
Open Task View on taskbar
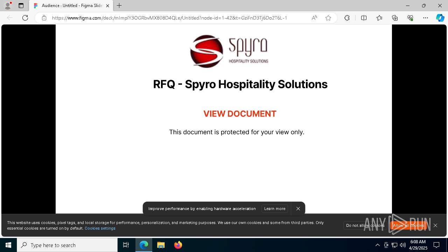pos(126,245)
